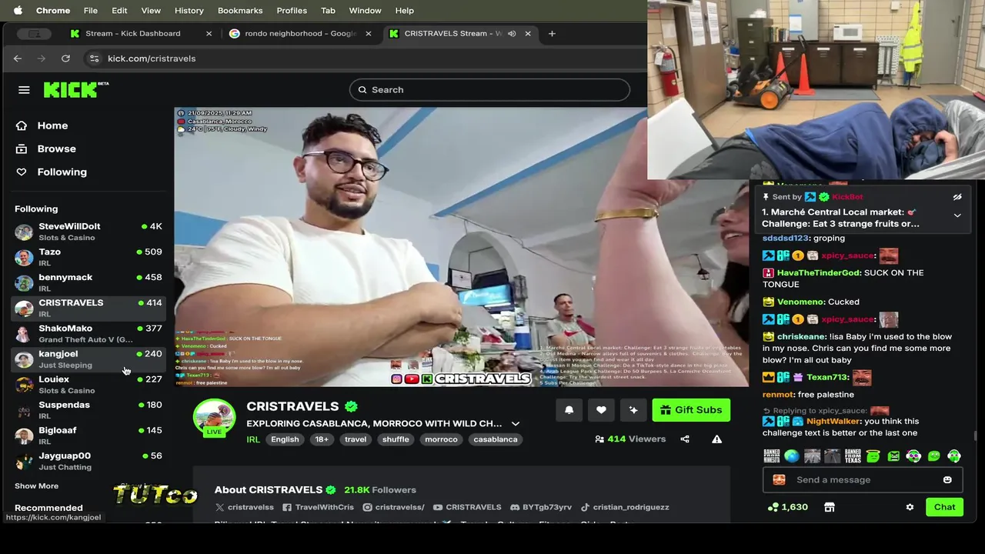The width and height of the screenshot is (985, 554).
Task: Open Jayguap00 channel in Following list
Action: click(88, 460)
